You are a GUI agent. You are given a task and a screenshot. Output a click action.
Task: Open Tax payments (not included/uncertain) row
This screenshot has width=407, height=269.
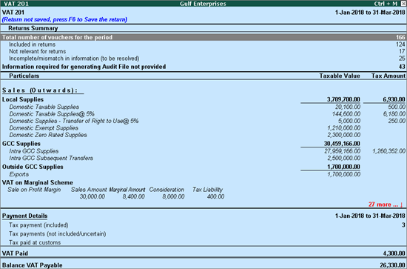(x=203, y=234)
